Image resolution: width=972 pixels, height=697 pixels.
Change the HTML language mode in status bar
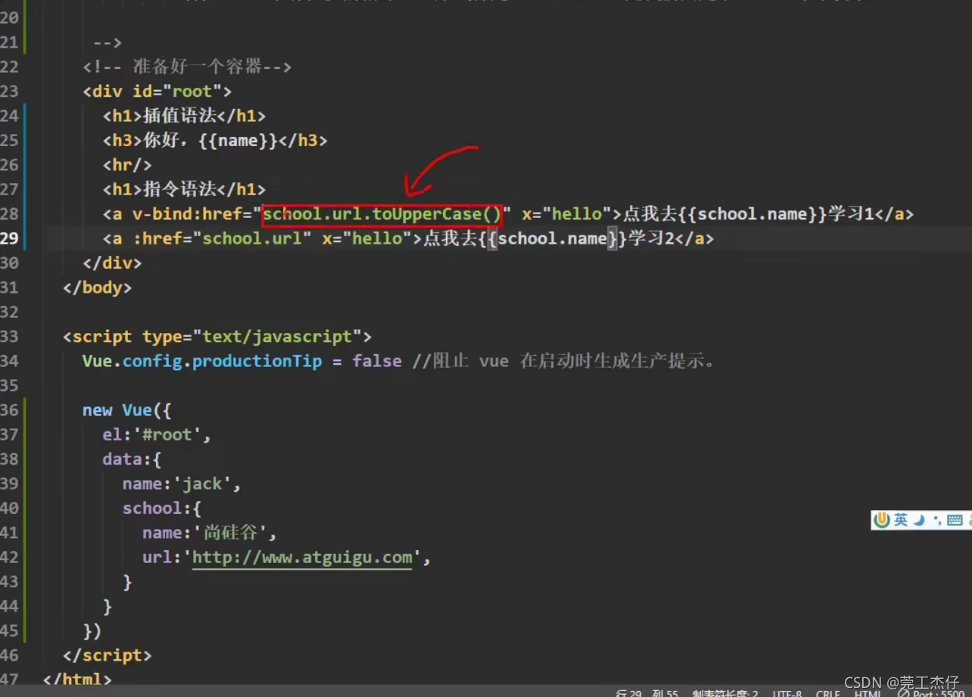click(868, 692)
